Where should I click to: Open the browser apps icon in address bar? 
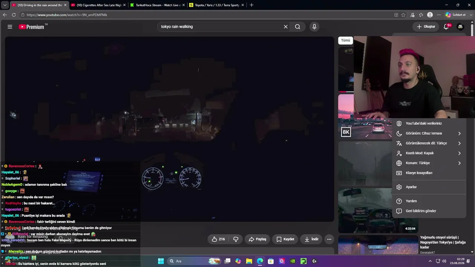pyautogui.click(x=396, y=15)
